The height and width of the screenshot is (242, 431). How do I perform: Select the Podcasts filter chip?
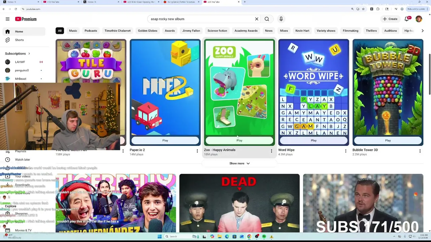pyautogui.click(x=91, y=31)
